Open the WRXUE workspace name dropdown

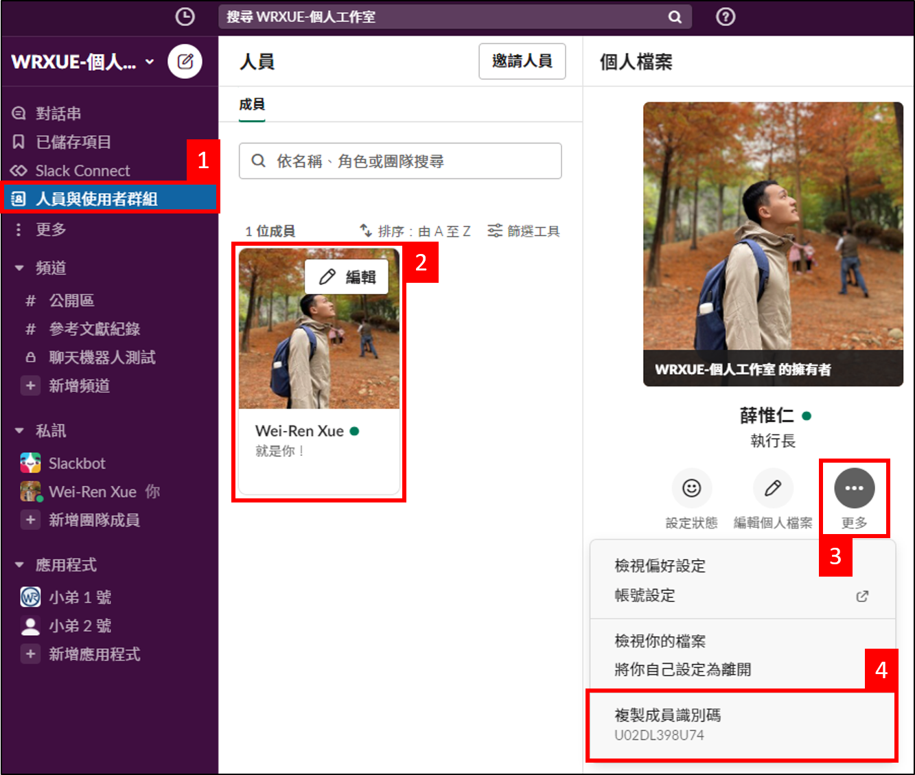point(83,62)
